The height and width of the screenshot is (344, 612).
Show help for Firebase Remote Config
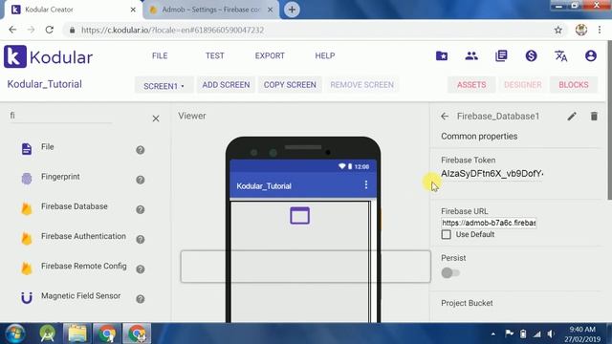(141, 269)
